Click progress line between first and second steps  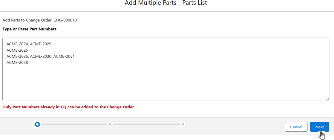[74, 124]
